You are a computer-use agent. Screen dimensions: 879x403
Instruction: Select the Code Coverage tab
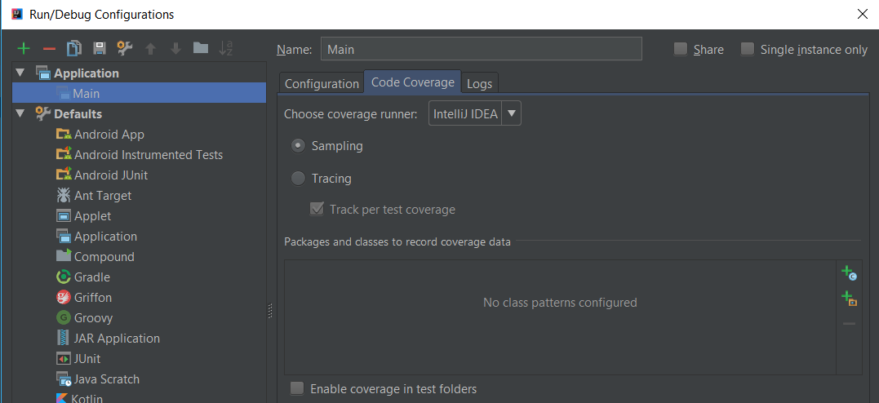coord(413,82)
